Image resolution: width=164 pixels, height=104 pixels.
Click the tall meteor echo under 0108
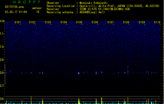pyautogui.click(x=128, y=70)
